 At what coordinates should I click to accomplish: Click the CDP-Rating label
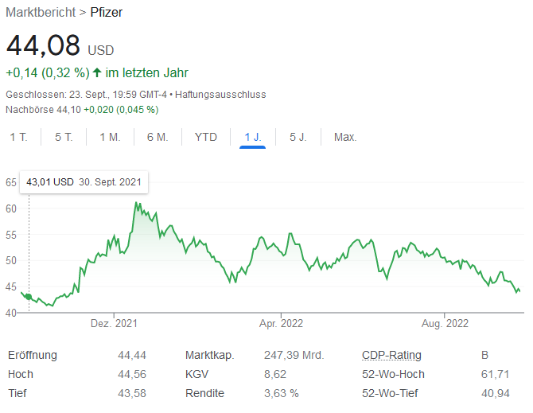(x=391, y=355)
